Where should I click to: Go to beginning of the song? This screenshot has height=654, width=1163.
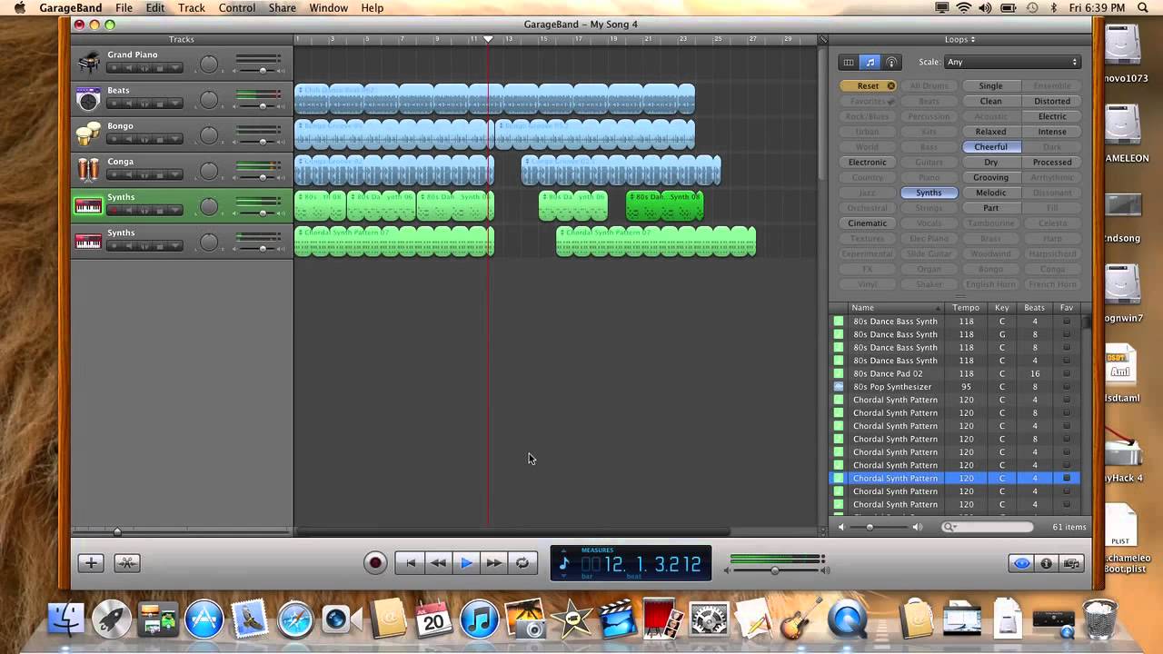[x=410, y=563]
